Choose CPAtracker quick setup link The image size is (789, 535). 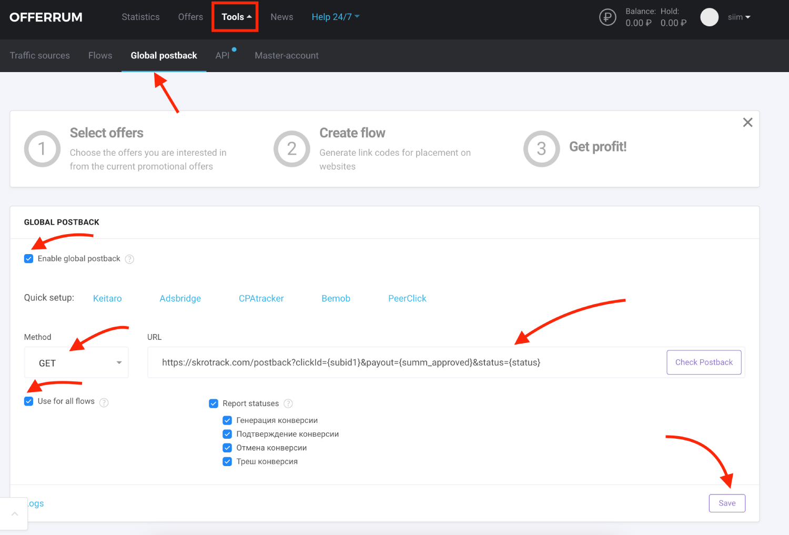tap(261, 298)
